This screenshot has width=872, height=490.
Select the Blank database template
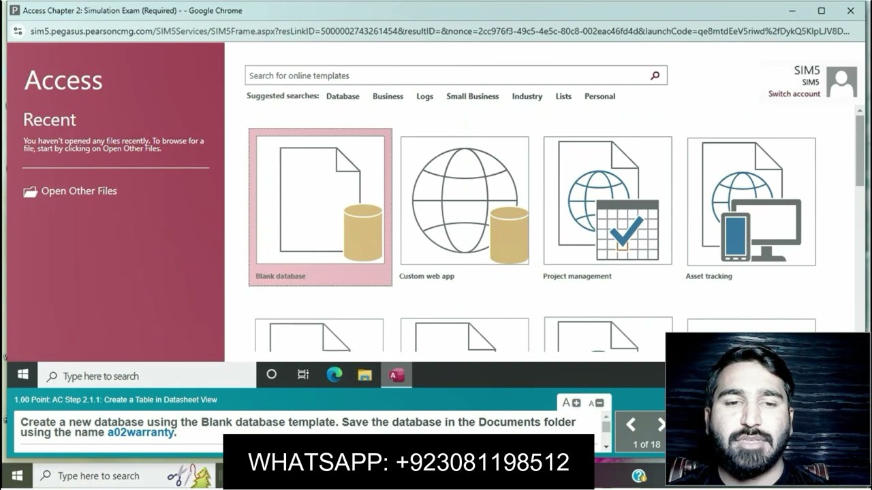[320, 207]
